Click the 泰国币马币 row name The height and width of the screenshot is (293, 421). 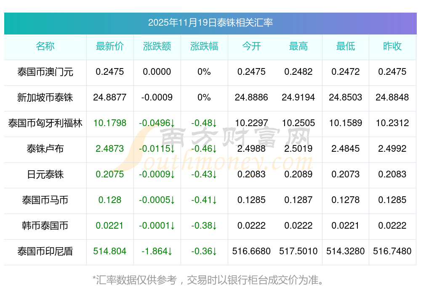[45, 200]
